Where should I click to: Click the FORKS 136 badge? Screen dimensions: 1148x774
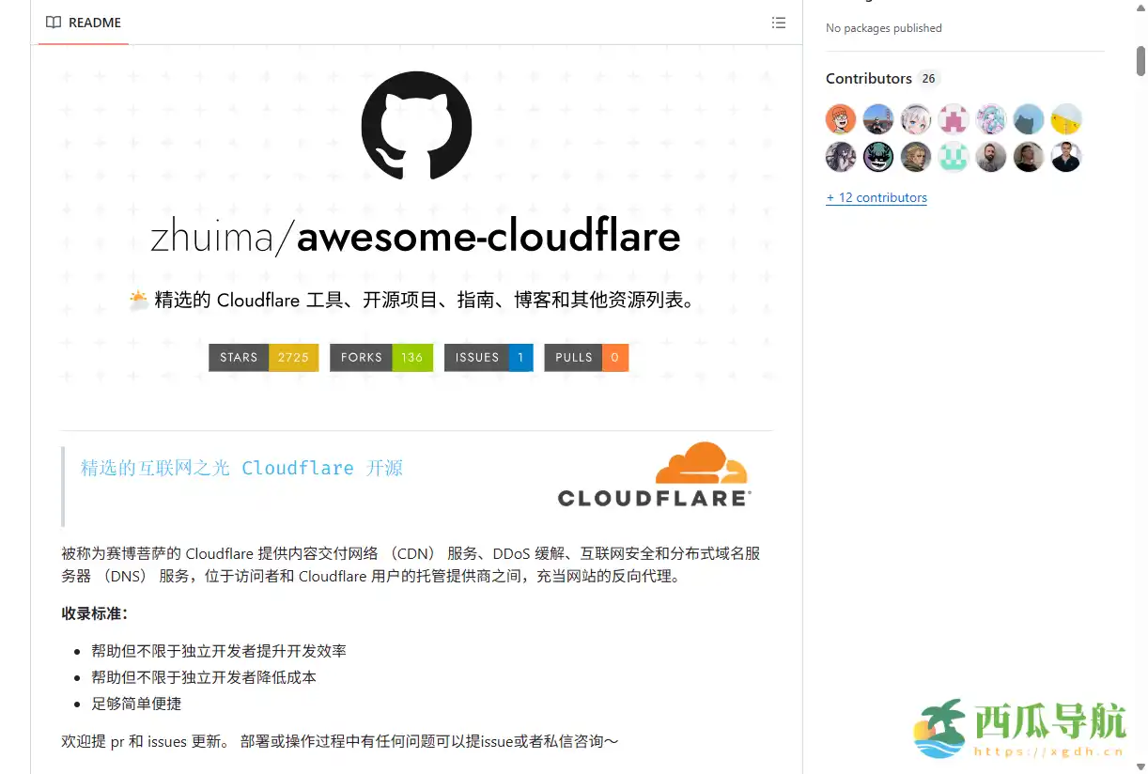[380, 357]
